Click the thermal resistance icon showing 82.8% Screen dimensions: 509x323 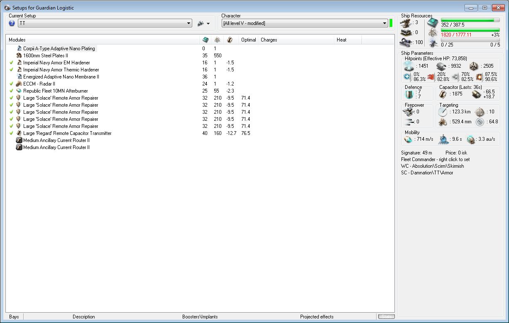click(x=431, y=76)
